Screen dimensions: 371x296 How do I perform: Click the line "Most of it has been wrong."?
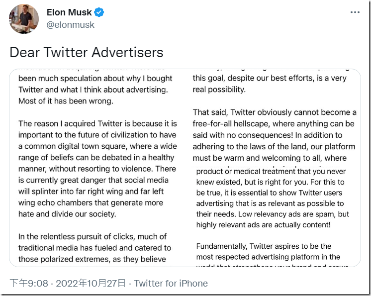pos(66,101)
